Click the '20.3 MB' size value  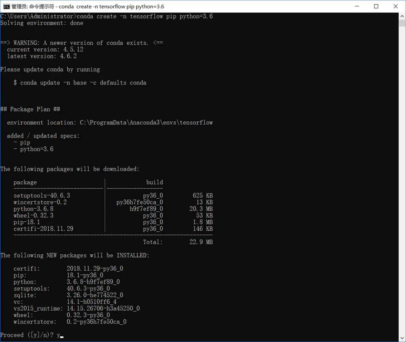[x=201, y=209]
